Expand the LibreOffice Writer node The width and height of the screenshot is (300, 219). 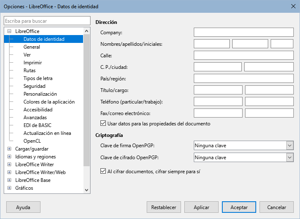coord(9,165)
